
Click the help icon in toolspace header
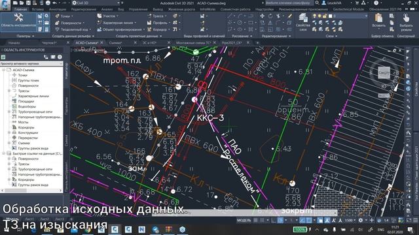[60, 57]
